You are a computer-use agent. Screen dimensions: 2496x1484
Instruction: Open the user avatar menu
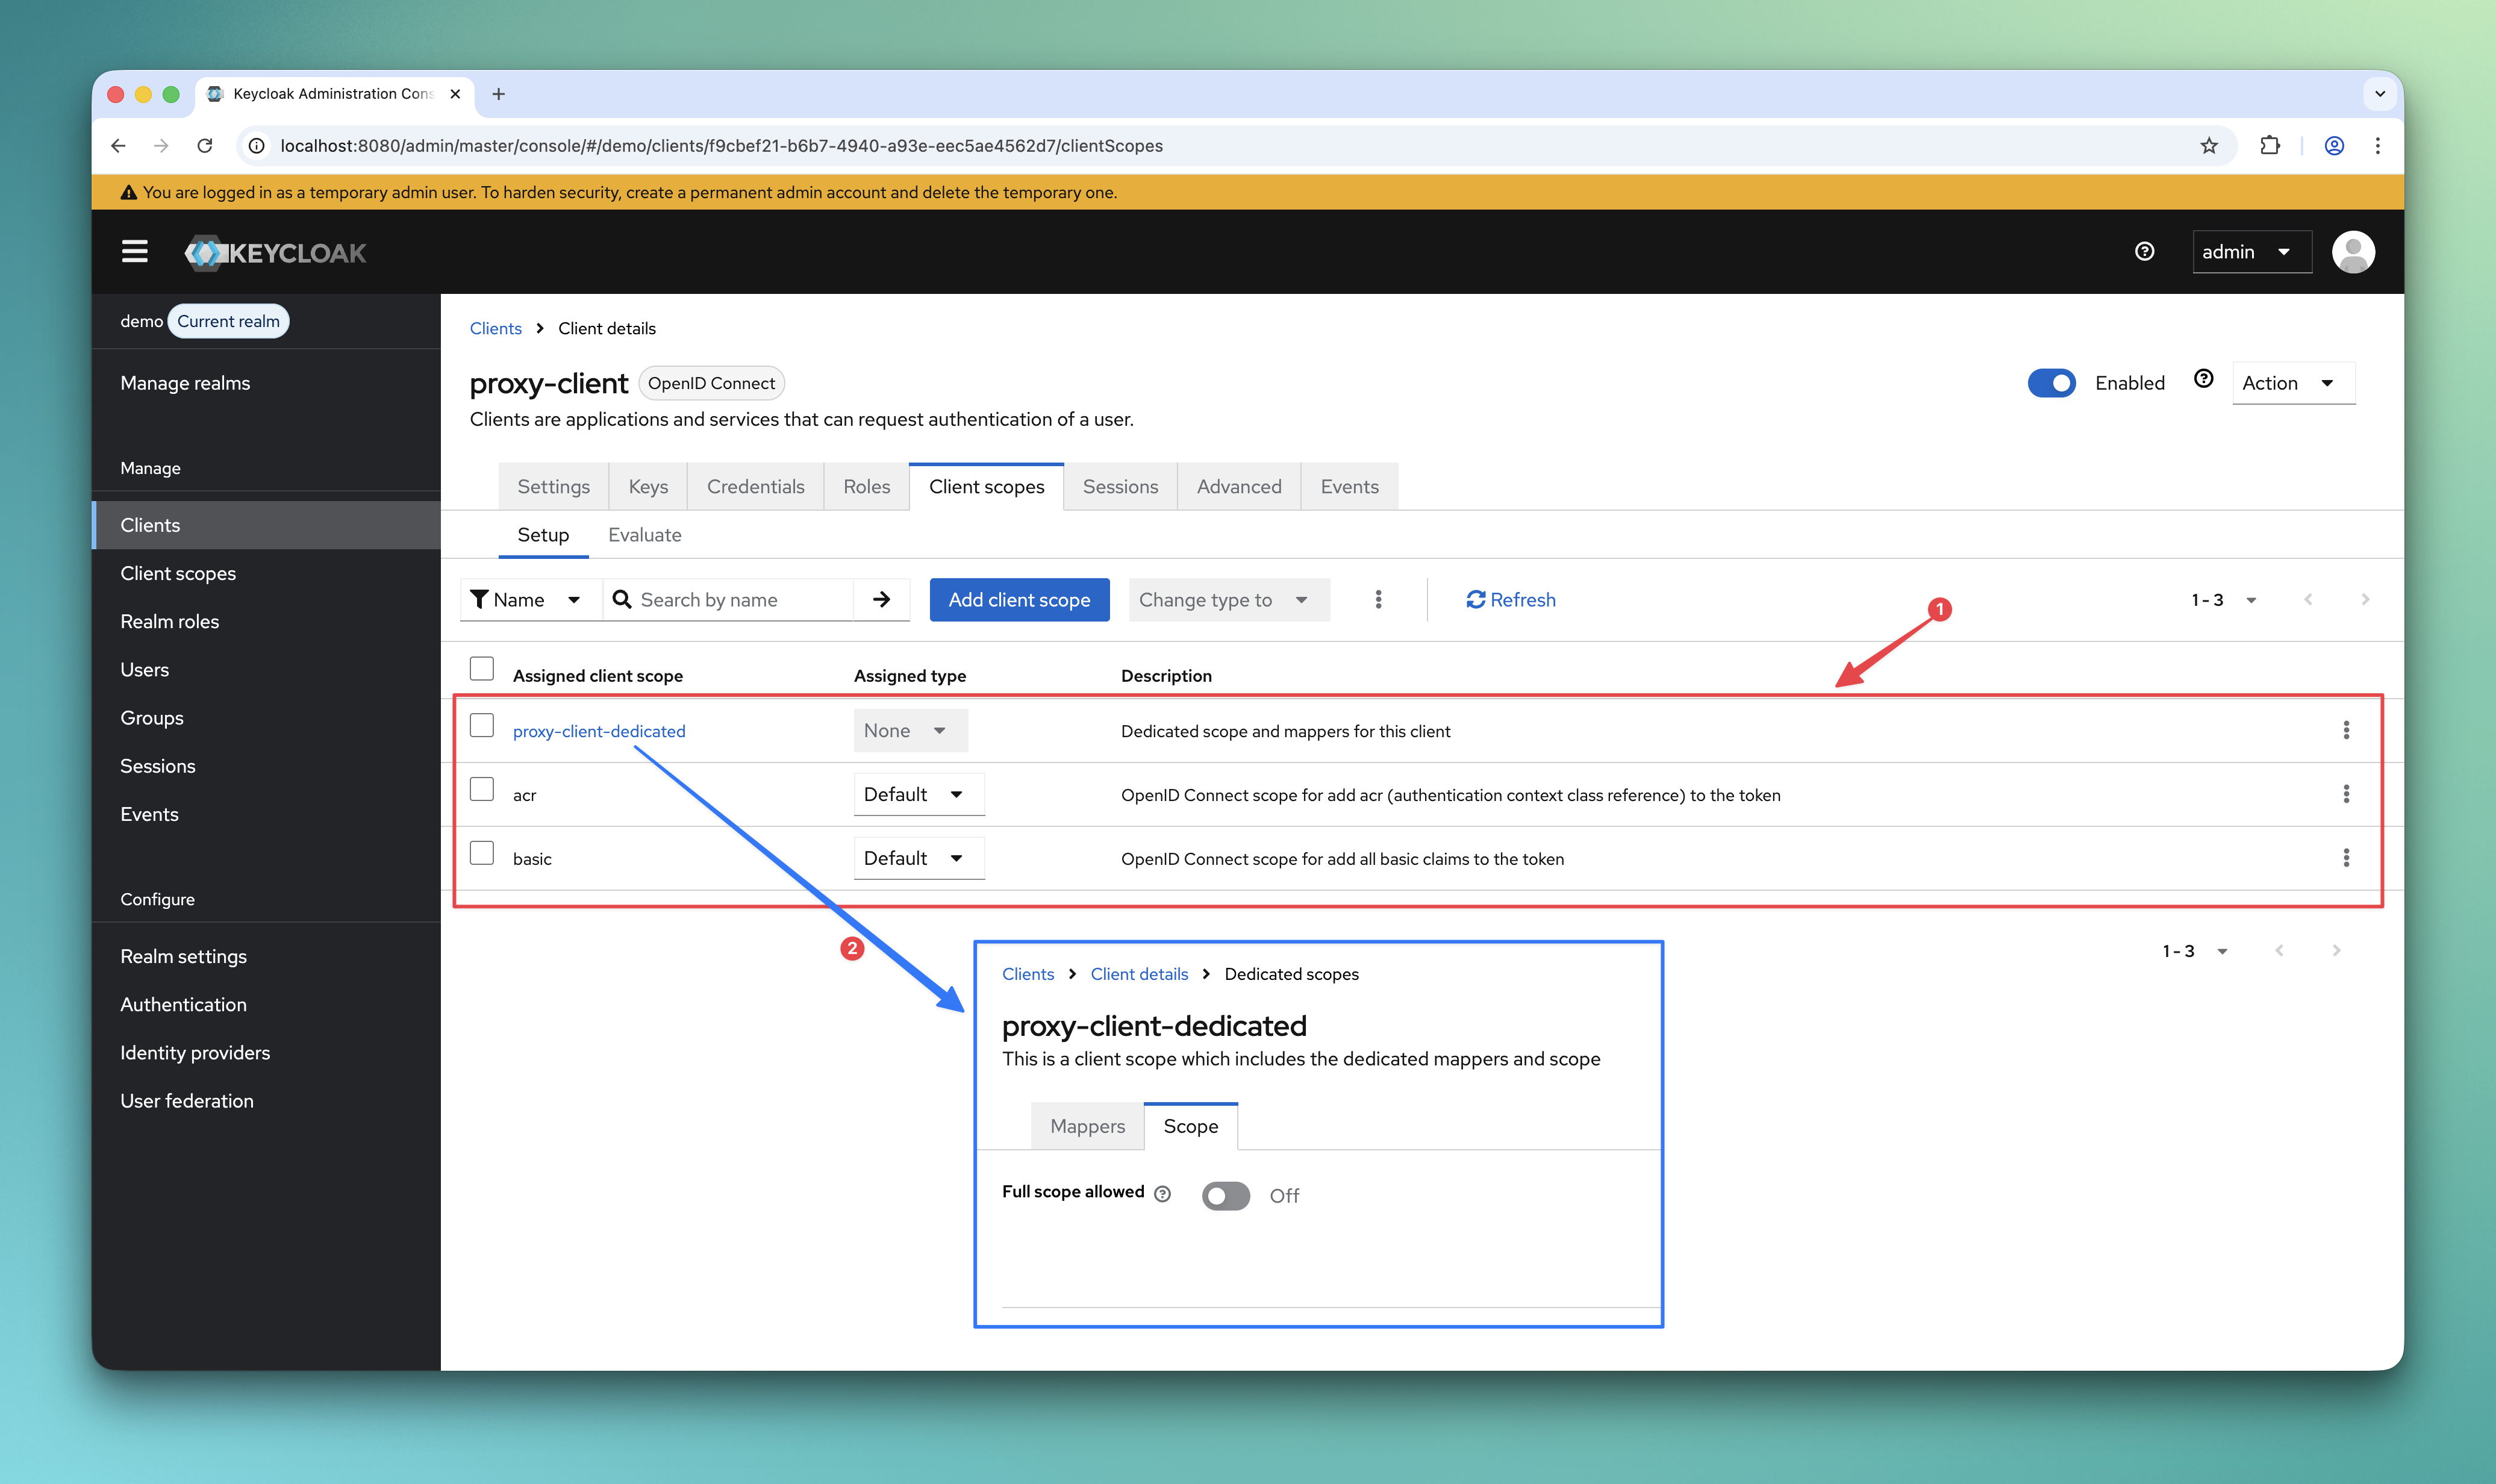[x=2353, y=251]
